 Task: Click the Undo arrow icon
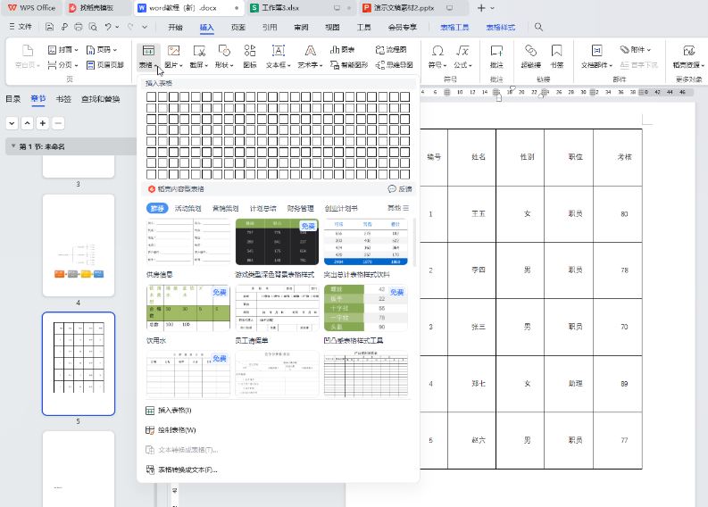[108, 27]
